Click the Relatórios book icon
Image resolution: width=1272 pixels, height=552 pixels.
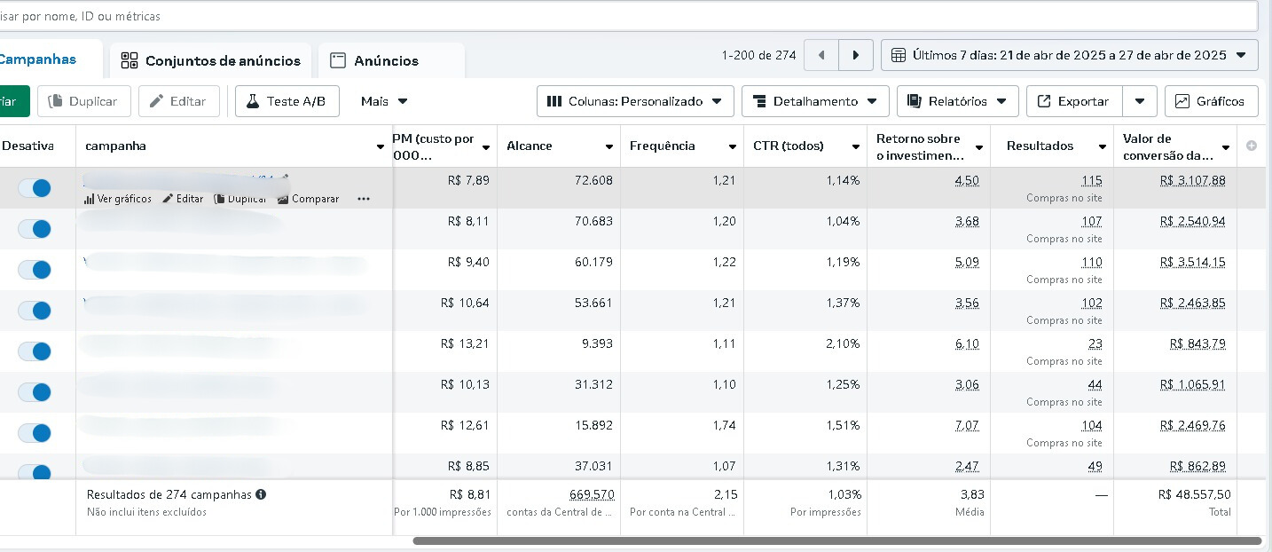point(915,101)
